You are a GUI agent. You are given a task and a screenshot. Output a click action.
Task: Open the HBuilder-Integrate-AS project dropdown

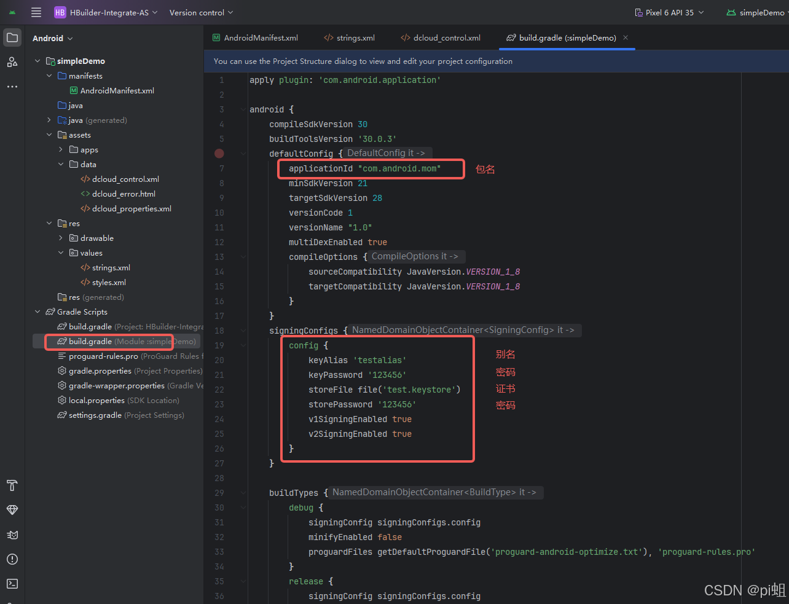click(114, 12)
